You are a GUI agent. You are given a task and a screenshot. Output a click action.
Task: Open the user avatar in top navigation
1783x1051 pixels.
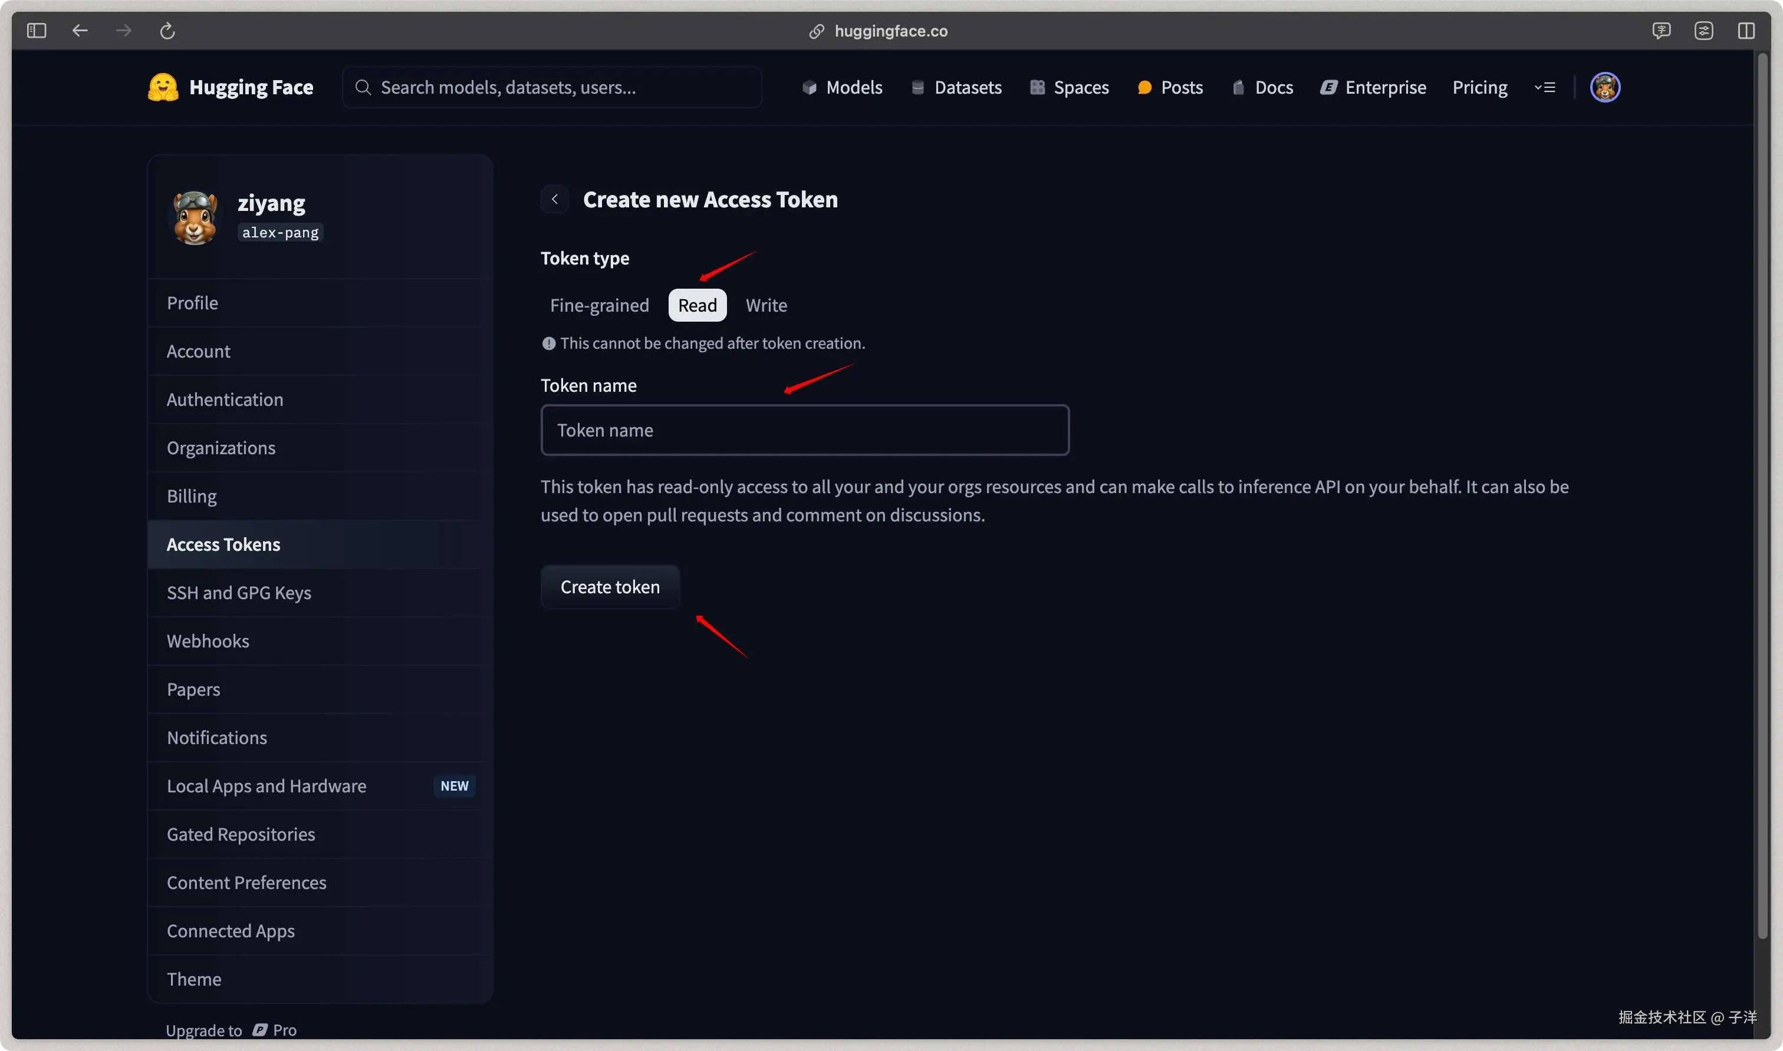tap(1604, 87)
